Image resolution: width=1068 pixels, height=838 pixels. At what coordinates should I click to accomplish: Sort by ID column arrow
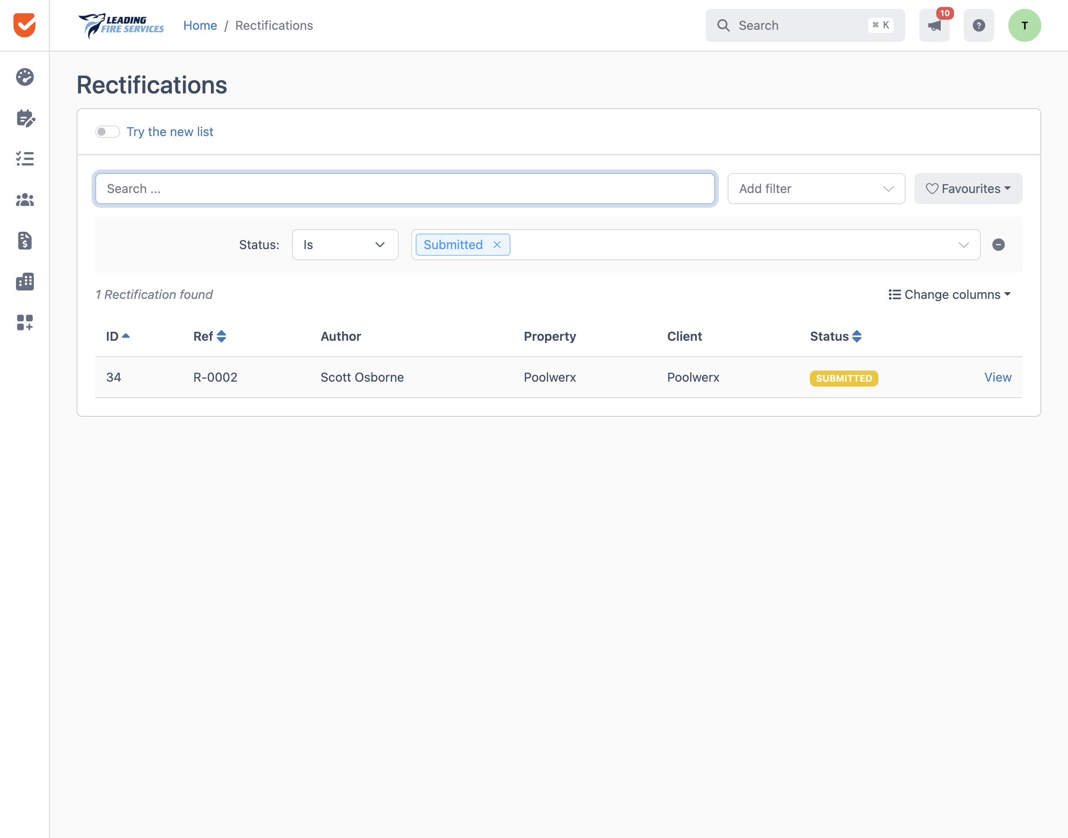pyautogui.click(x=125, y=336)
